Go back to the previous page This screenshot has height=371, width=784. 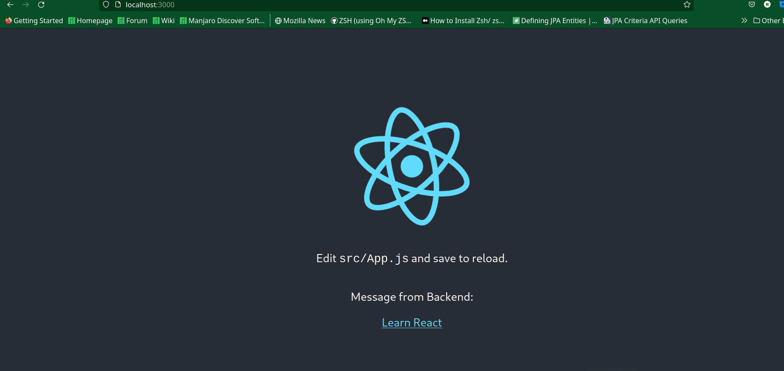click(x=10, y=5)
